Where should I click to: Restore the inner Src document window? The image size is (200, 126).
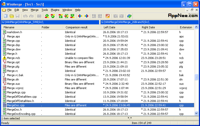point(192,10)
